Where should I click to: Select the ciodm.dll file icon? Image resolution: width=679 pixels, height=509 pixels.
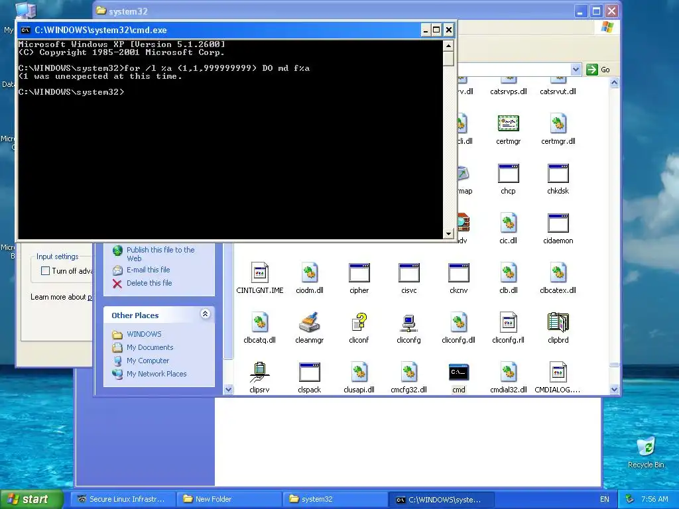point(309,272)
